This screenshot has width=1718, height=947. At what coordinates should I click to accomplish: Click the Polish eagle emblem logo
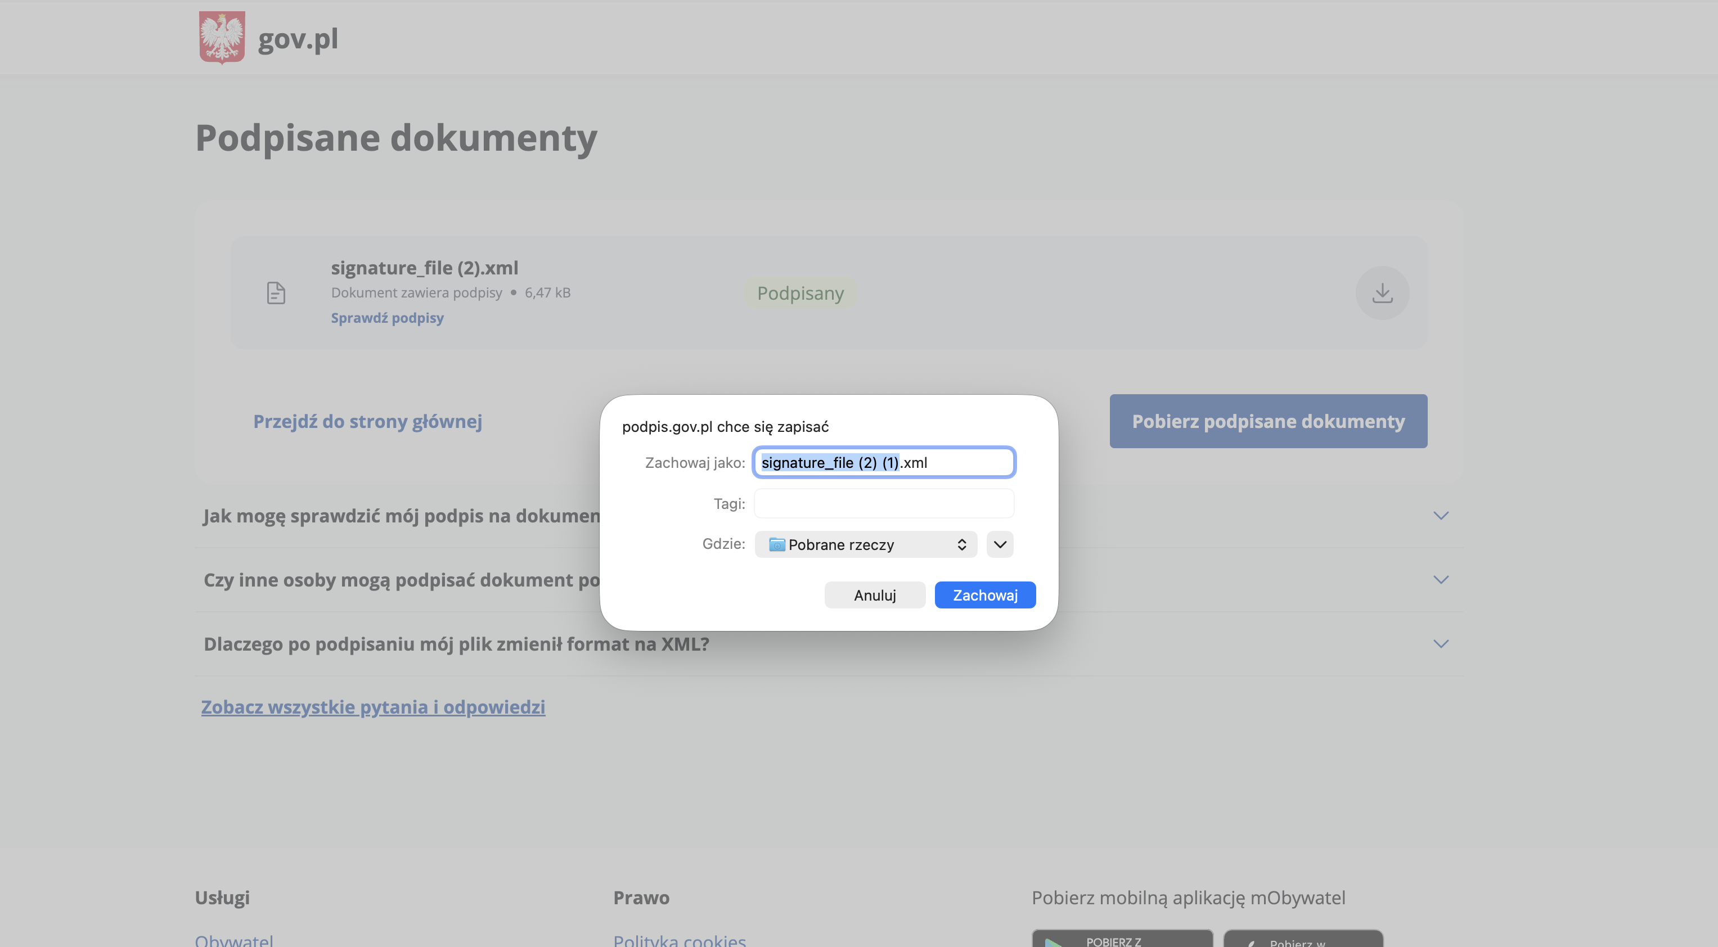point(222,37)
